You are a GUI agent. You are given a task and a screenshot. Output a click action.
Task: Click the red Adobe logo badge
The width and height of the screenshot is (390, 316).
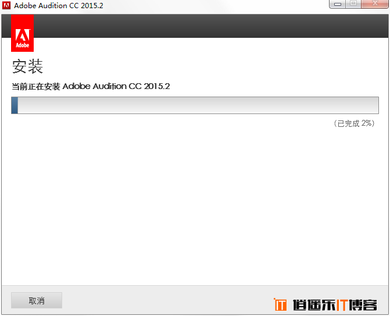coord(23,33)
